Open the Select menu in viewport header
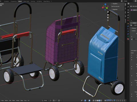The height and width of the screenshot is (102, 137). (6, 101)
